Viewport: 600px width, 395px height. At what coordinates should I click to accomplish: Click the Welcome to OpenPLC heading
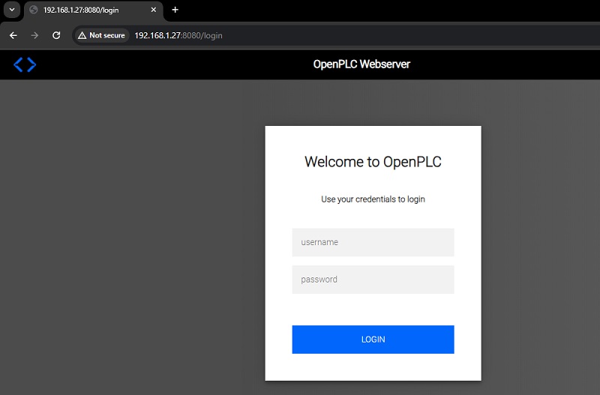coord(373,162)
